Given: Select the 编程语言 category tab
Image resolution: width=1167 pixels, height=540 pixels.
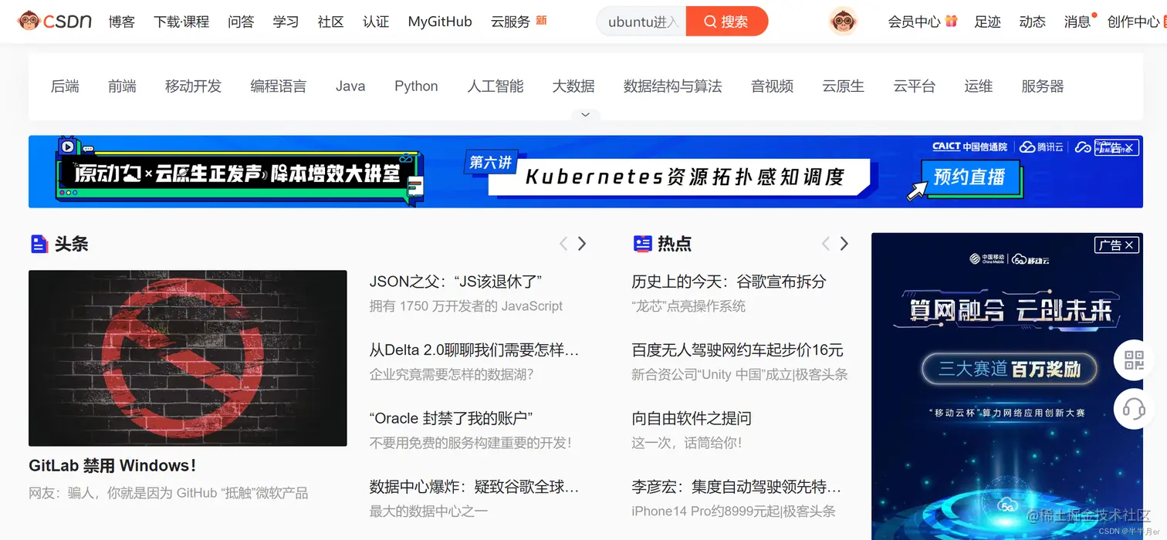Looking at the screenshot, I should (279, 86).
